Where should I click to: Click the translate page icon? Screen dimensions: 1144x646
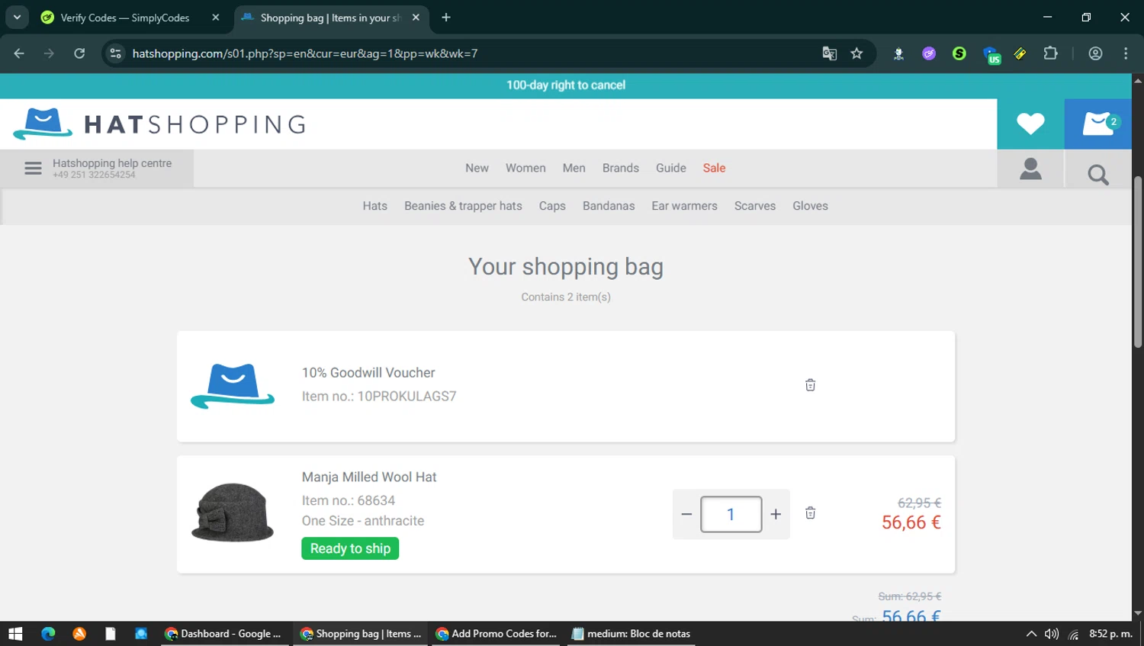click(829, 53)
